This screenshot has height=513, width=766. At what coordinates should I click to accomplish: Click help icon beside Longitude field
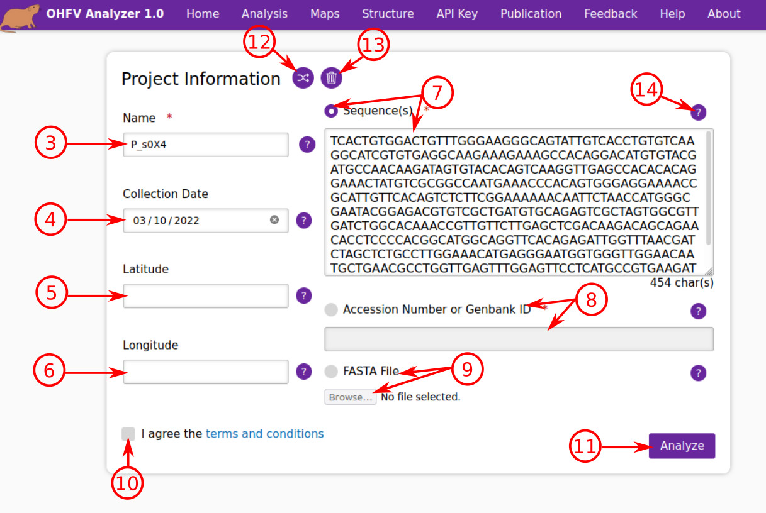coord(304,372)
